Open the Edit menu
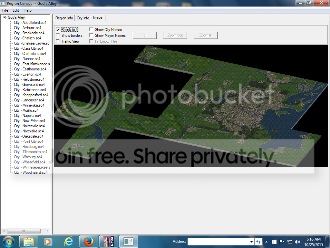 coord(16,10)
